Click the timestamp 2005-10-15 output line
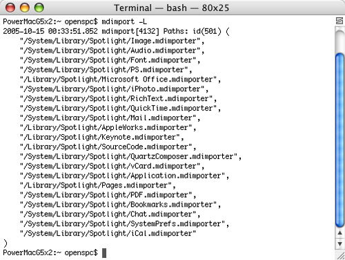This screenshot has height=260, width=345. (x=116, y=31)
